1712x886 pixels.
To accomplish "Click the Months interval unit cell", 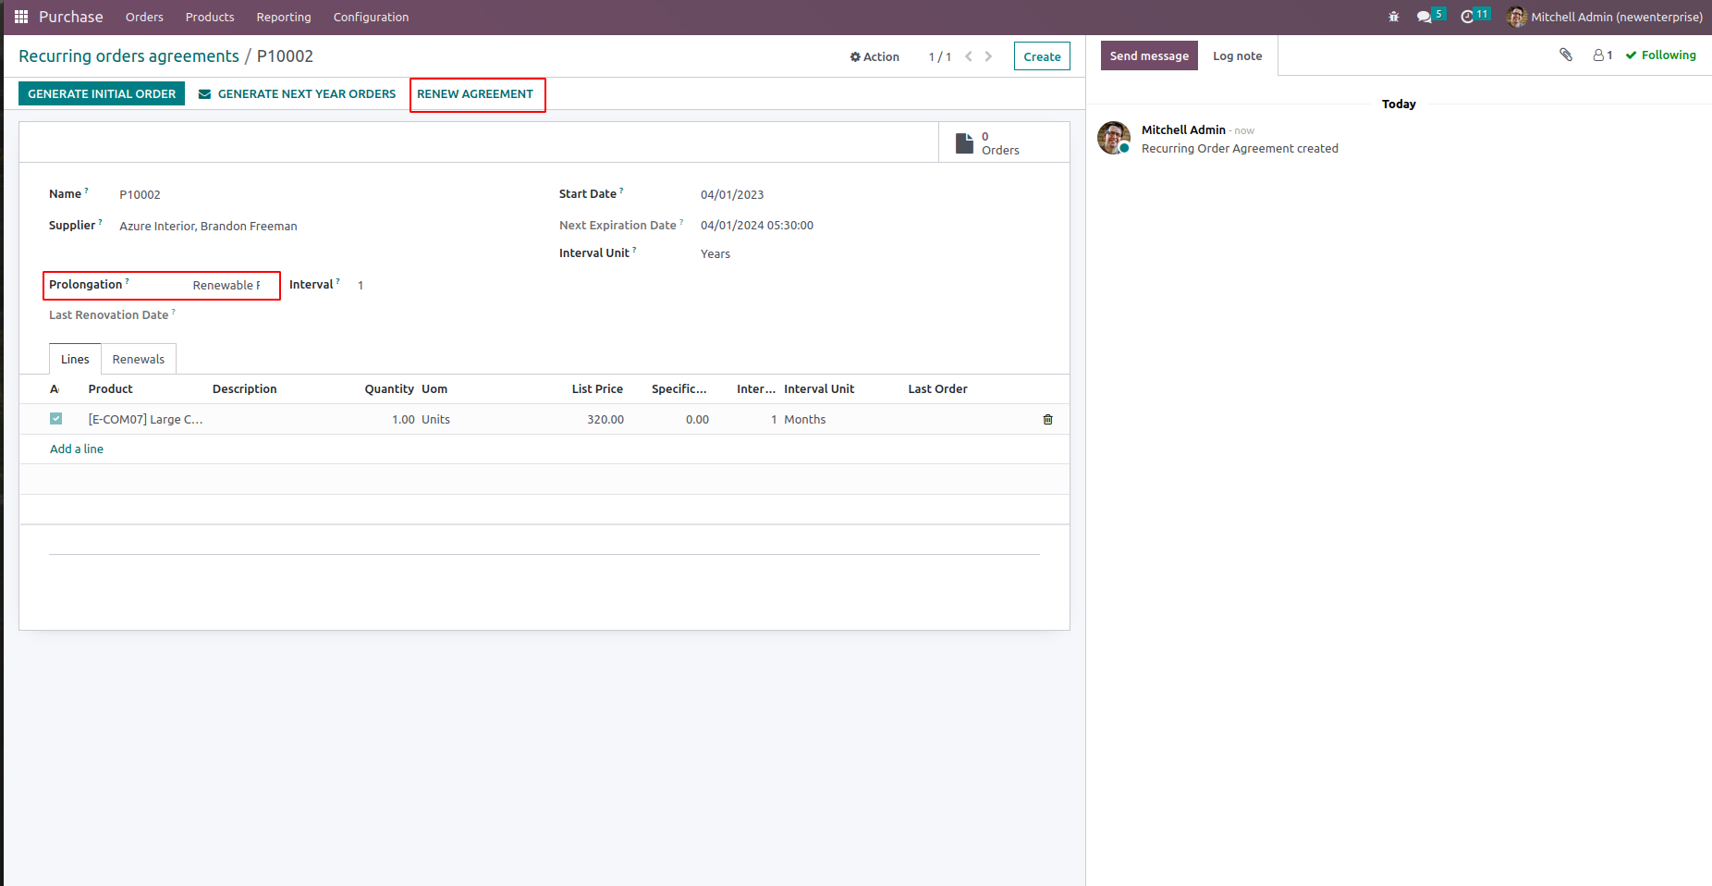I will coord(805,420).
